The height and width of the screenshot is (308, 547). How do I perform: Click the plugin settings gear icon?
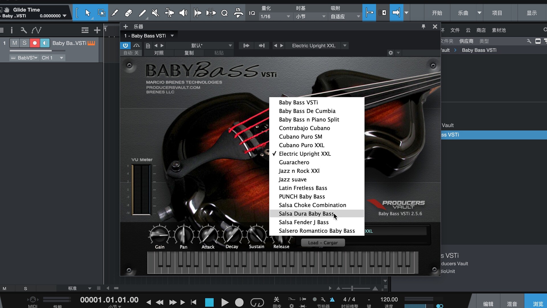(391, 53)
